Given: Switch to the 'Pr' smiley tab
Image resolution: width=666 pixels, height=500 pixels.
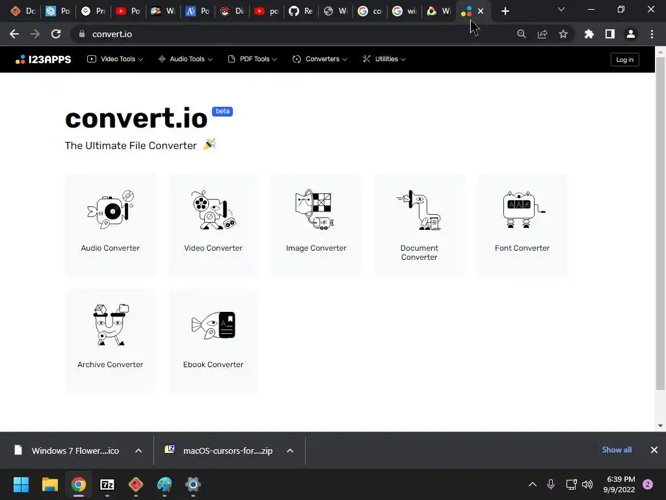Looking at the screenshot, I should coord(94,11).
